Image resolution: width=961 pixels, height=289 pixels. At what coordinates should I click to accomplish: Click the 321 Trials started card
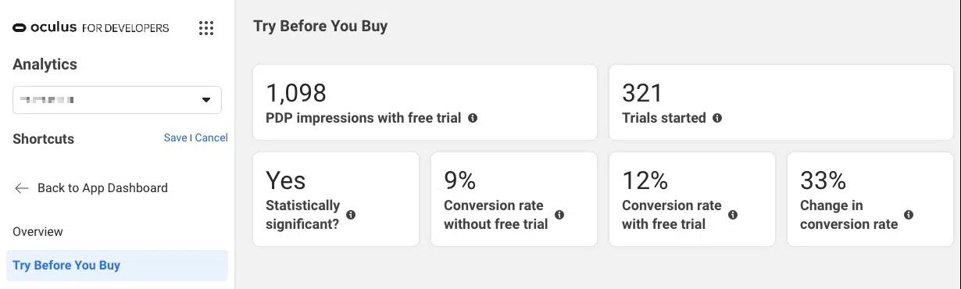(x=781, y=102)
